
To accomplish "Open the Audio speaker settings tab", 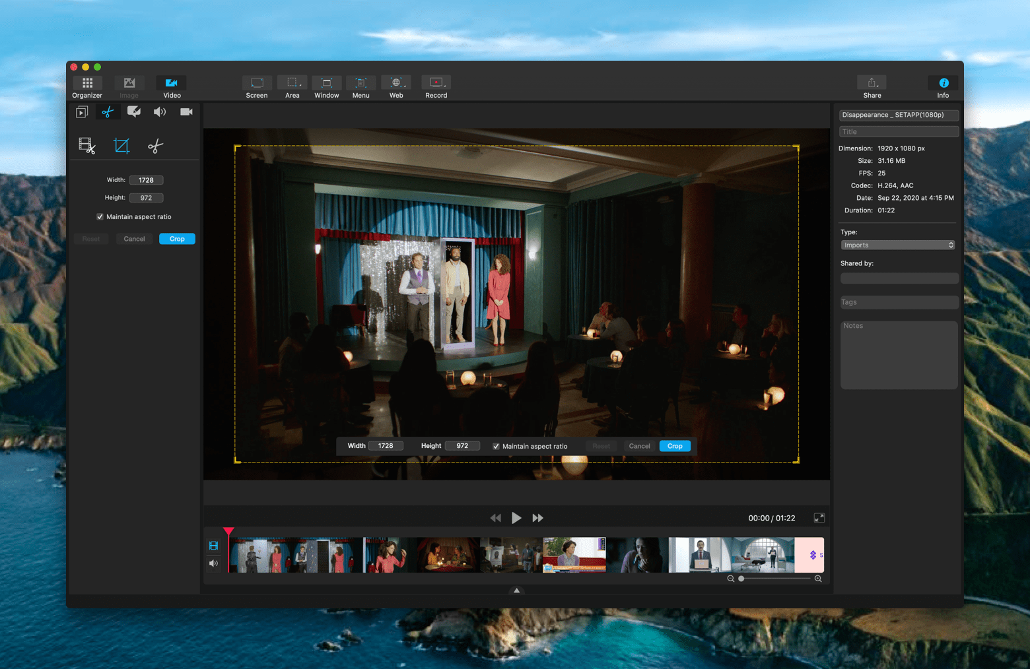I will click(160, 112).
